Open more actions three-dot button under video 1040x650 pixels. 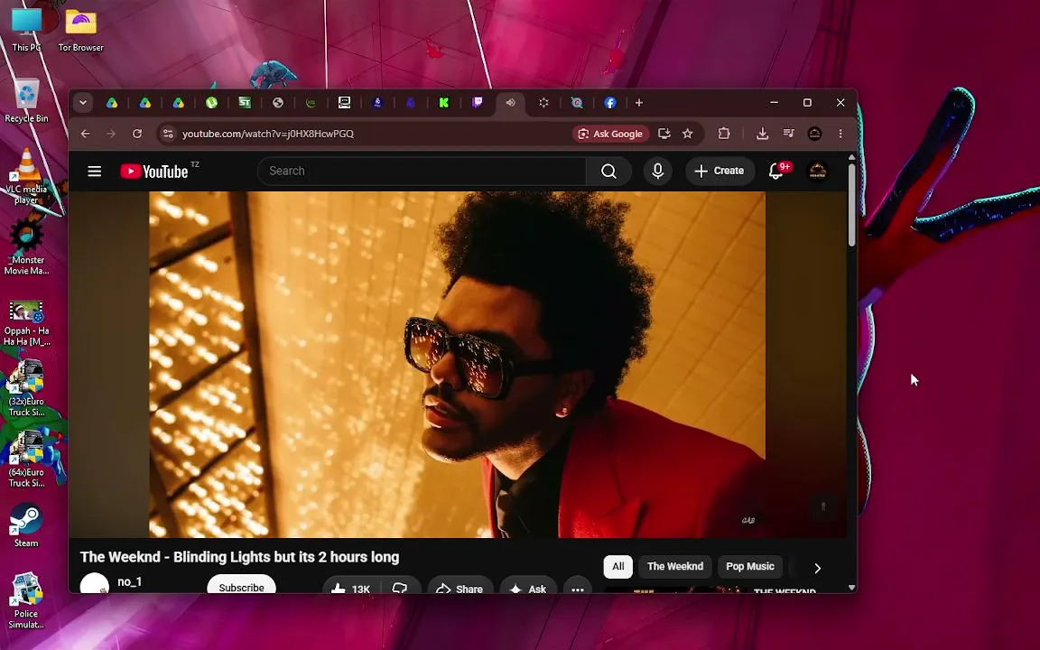pyautogui.click(x=578, y=589)
